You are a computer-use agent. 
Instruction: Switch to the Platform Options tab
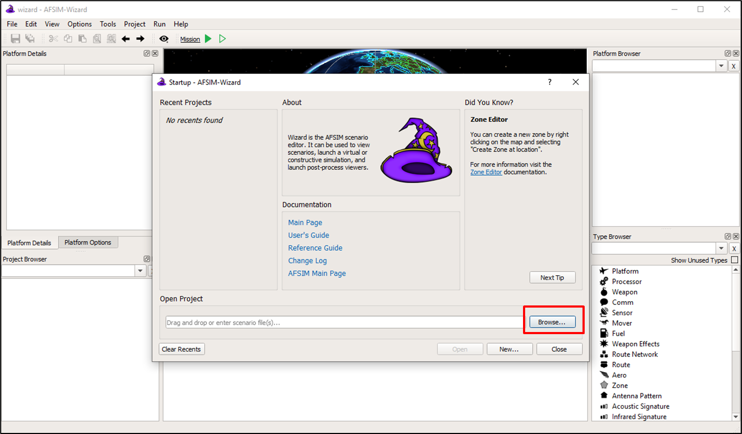tap(88, 242)
